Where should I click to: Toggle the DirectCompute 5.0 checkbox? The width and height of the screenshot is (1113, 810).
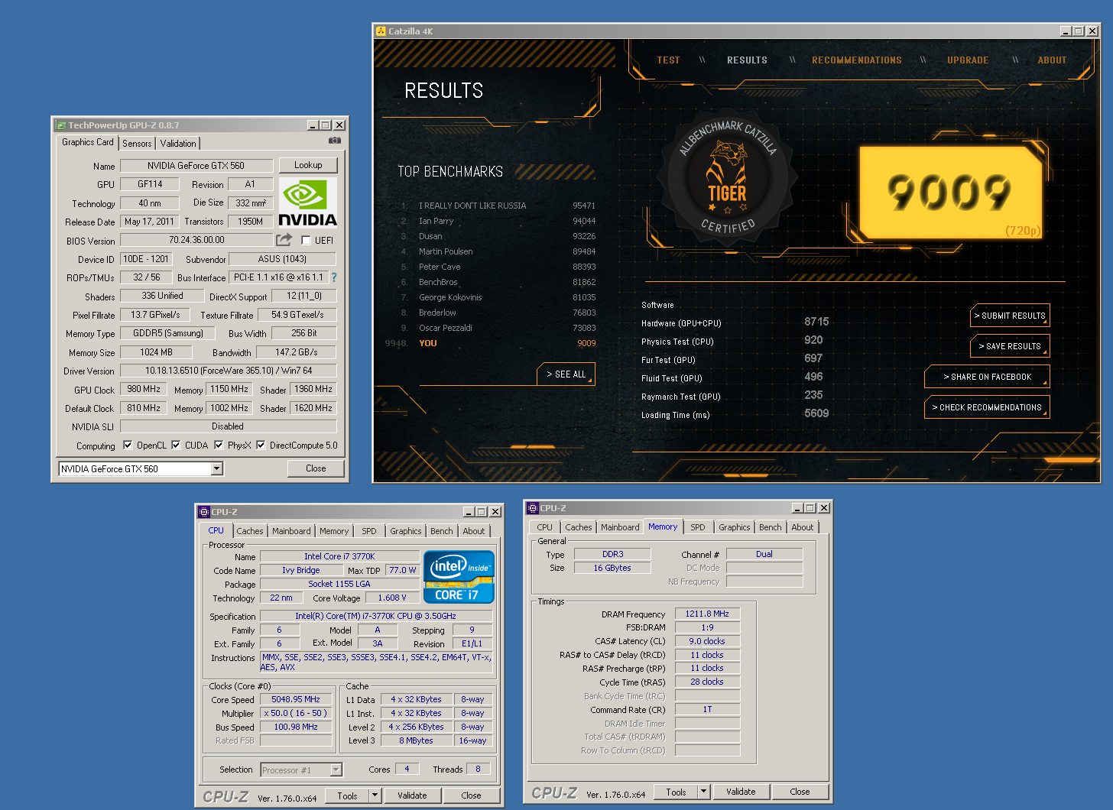261,446
